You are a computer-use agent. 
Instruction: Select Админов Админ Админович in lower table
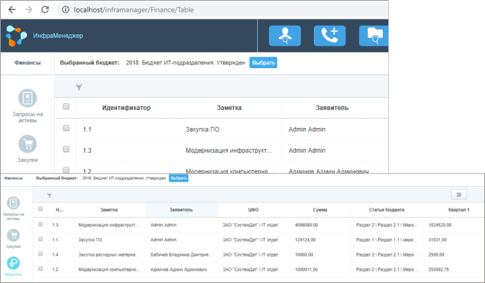[x=178, y=270]
